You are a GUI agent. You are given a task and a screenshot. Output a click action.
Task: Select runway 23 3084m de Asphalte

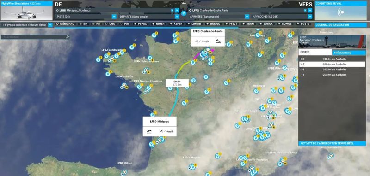click(332, 59)
